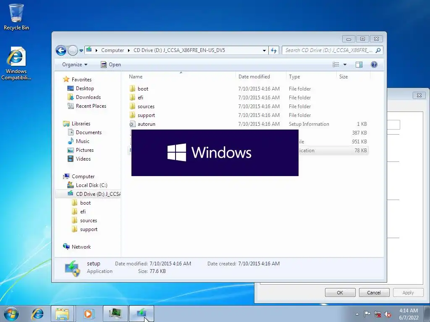Screen dimensions: 430x322
Task: Open the Windows Start menu orb
Action: click(x=11, y=314)
